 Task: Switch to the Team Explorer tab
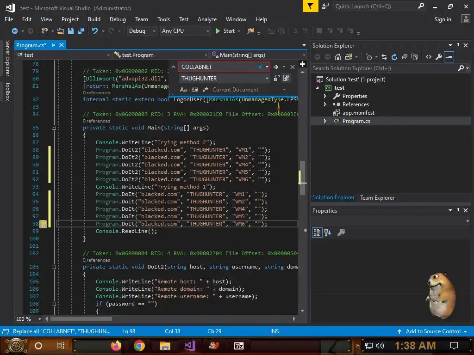click(x=377, y=198)
